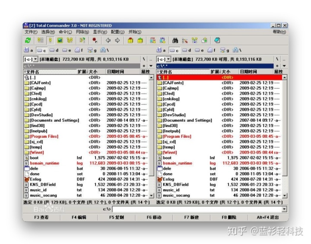This screenshot has width=311, height=244.
Task: Open the FTP URL new connection icon
Action: tap(162, 41)
